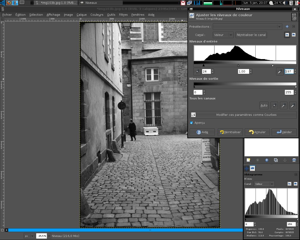Click Réinitialiser le canal button
The width and height of the screenshot is (300, 240).
tap(251, 35)
